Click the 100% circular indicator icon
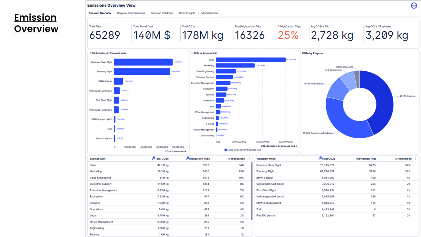 point(414,6)
